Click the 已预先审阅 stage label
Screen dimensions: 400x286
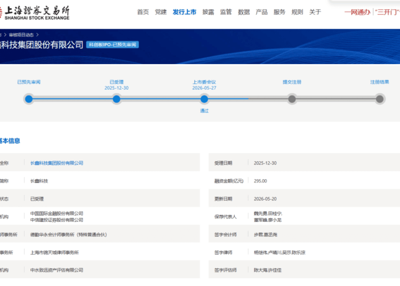[29, 82]
